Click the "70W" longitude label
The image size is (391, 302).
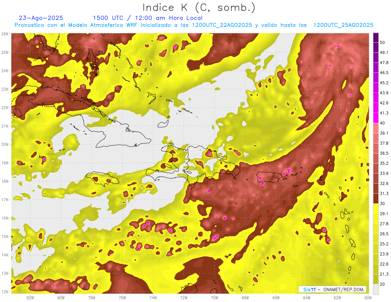(214, 298)
